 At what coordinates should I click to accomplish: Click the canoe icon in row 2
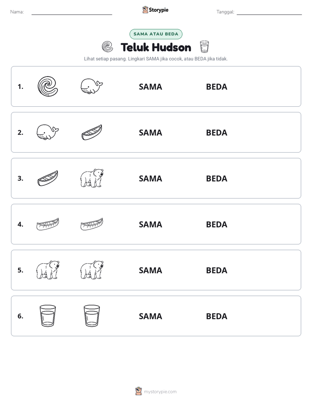point(92,132)
